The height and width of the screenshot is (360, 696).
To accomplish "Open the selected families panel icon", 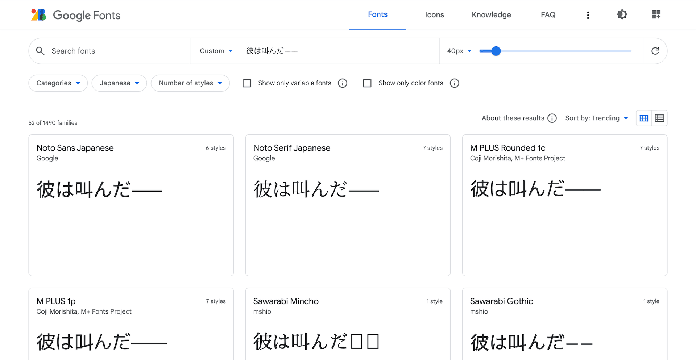I will tap(656, 14).
